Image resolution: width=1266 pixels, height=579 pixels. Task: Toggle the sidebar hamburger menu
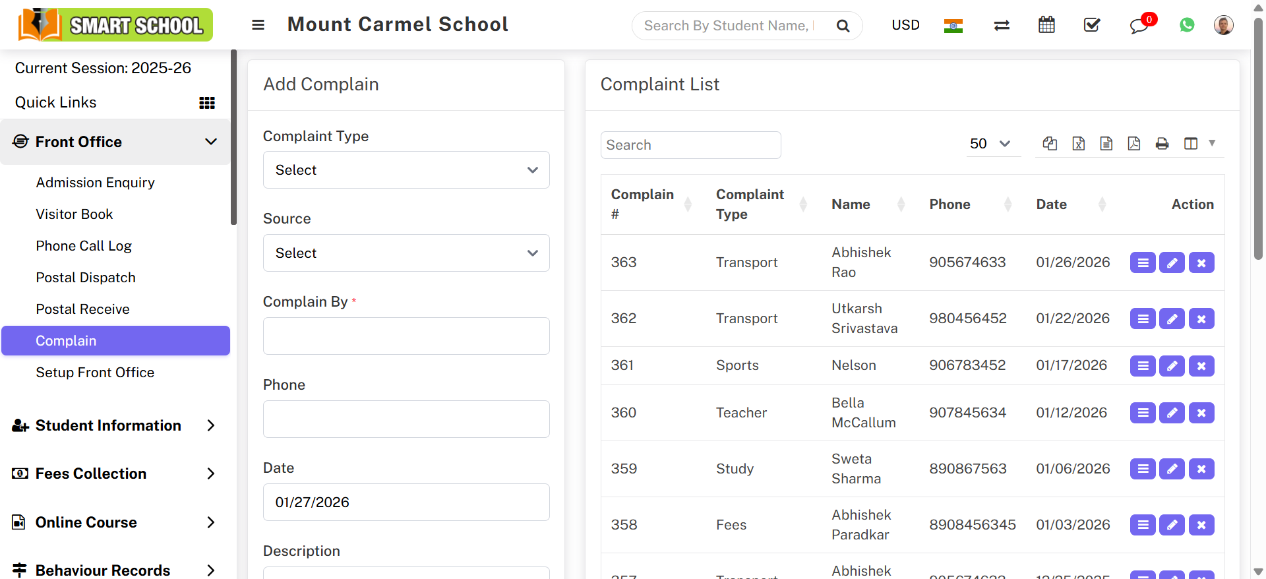258,25
